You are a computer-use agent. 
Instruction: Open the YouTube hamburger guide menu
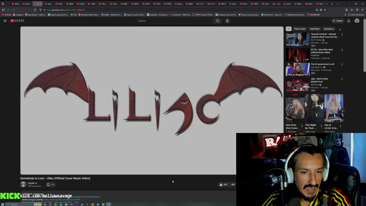click(5, 21)
